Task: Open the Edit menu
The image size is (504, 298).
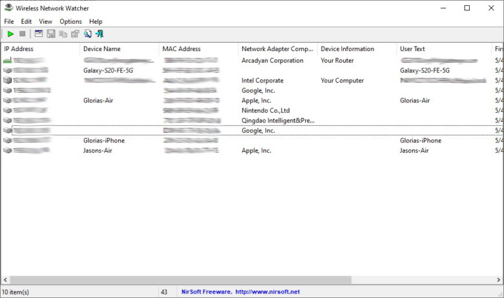Action: click(x=26, y=21)
